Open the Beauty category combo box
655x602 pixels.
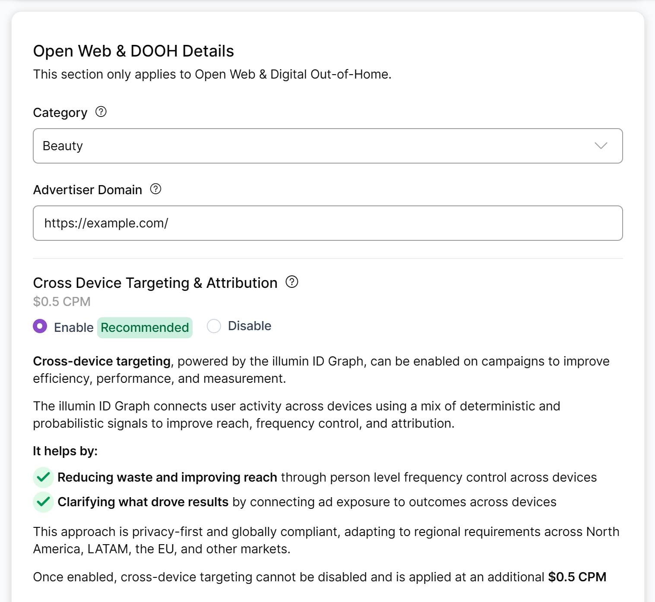(x=302, y=146)
